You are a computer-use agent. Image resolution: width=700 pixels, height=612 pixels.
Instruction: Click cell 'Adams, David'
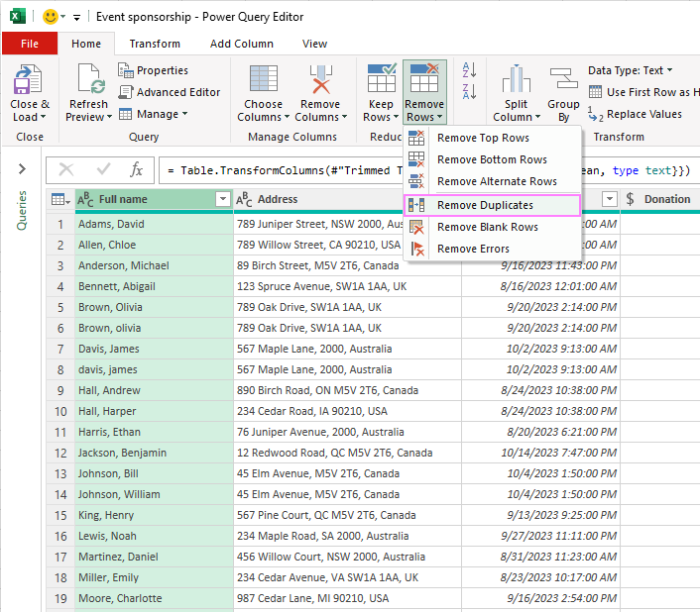point(154,224)
